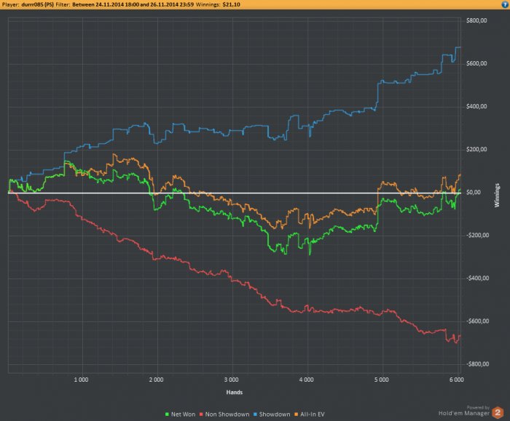This screenshot has width=510, height=421.
Task: Click the red Non Showdown legend square
Action: [201, 414]
